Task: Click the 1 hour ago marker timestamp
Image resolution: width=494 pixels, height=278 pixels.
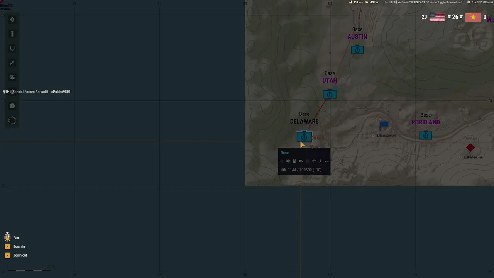Action: [x=470, y=138]
